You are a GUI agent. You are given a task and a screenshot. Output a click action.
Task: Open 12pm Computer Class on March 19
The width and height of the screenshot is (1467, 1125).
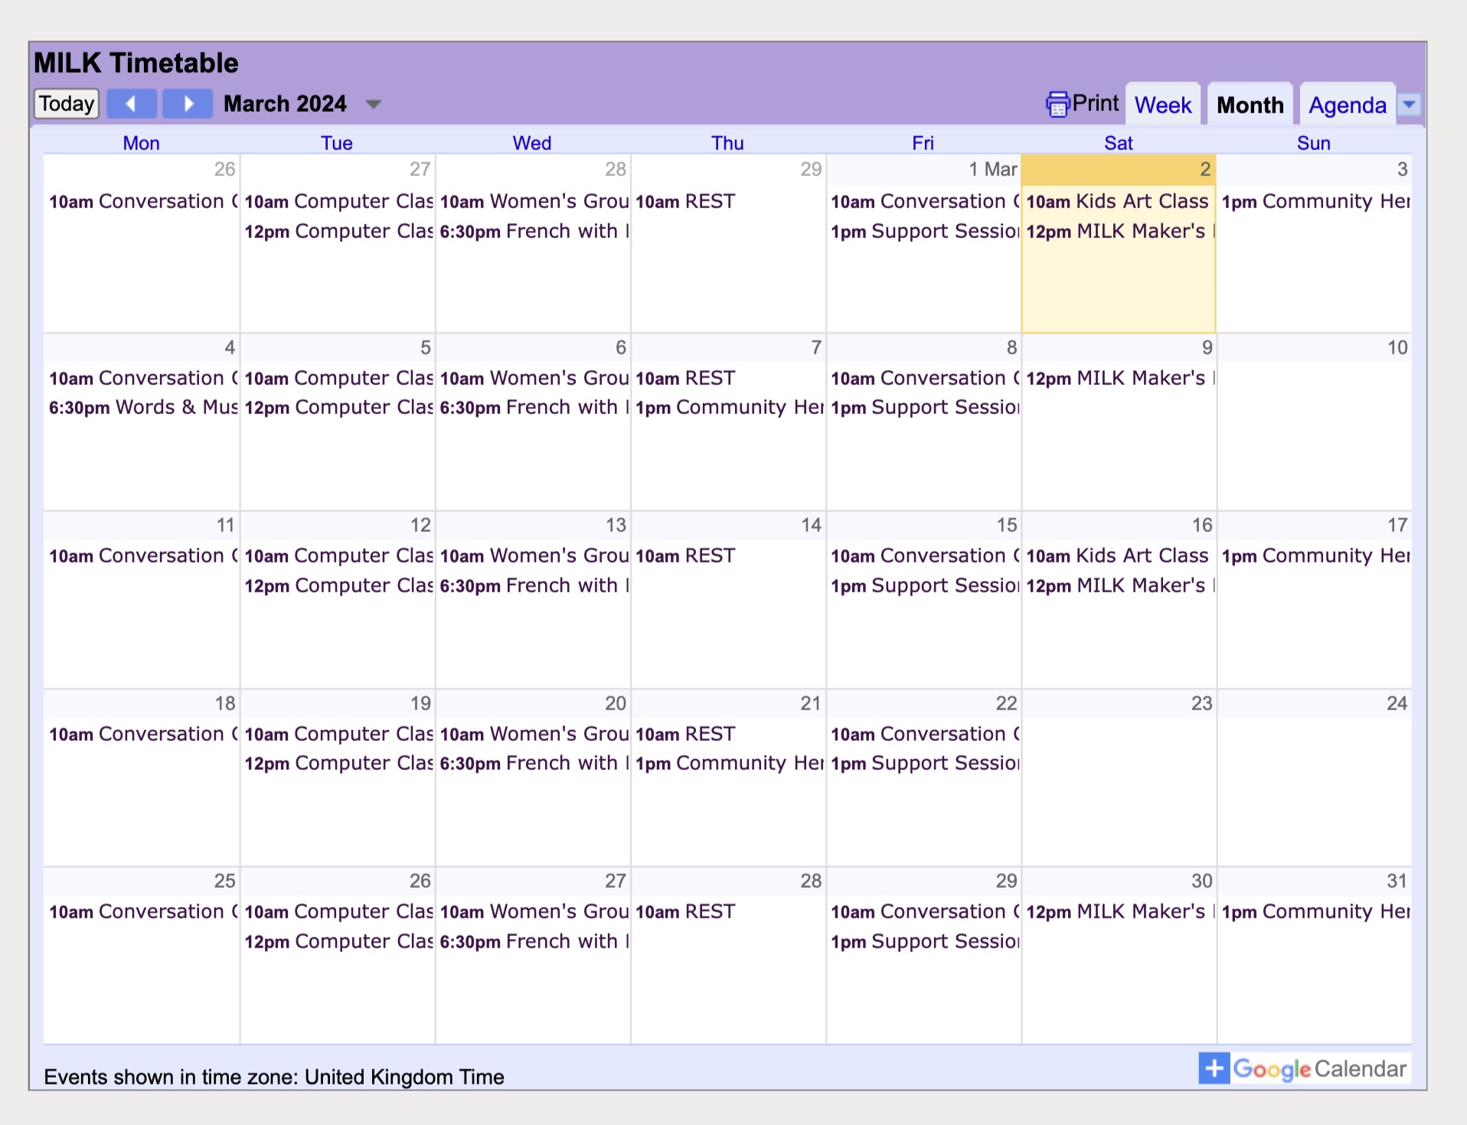pyautogui.click(x=338, y=763)
